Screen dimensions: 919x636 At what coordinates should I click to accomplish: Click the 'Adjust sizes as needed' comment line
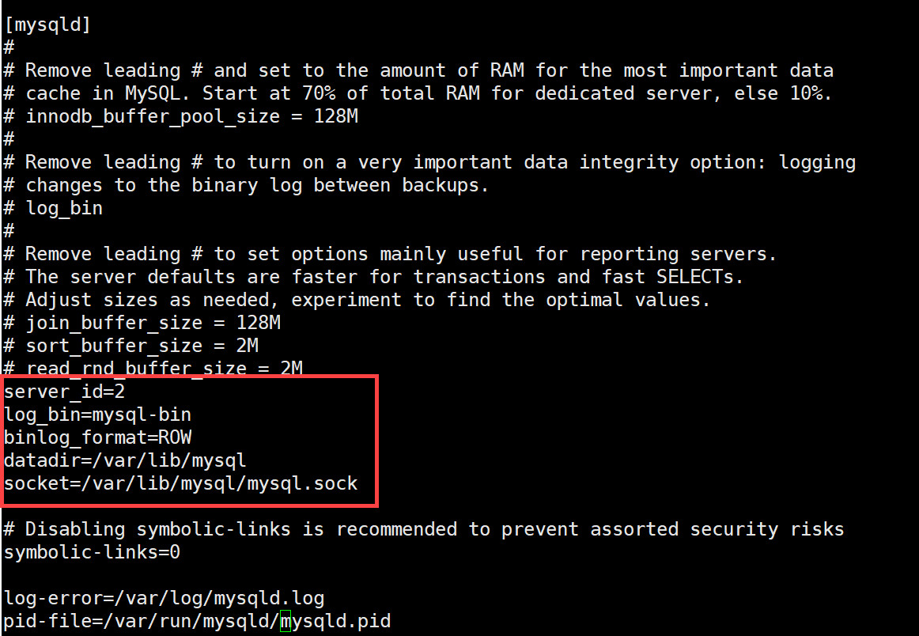tap(368, 300)
